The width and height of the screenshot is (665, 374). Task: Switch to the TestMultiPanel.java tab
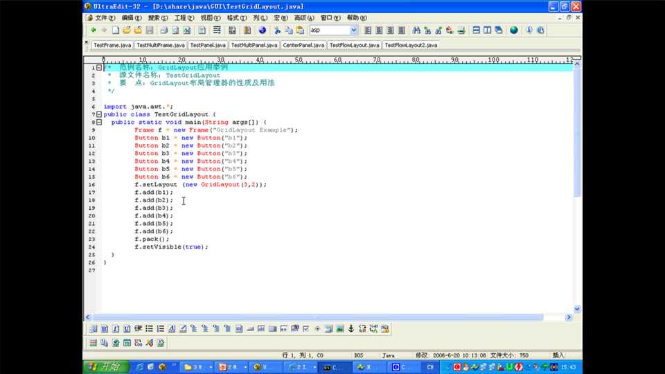254,45
